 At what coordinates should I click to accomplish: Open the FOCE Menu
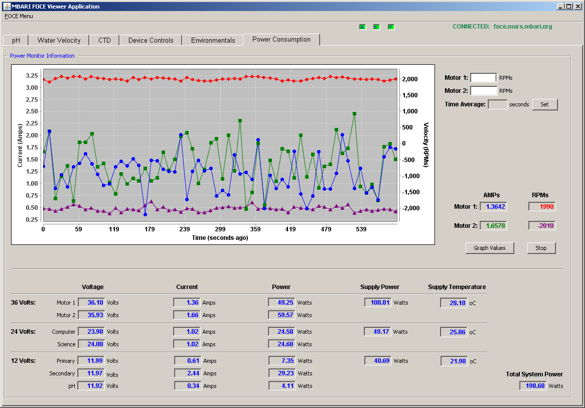19,16
